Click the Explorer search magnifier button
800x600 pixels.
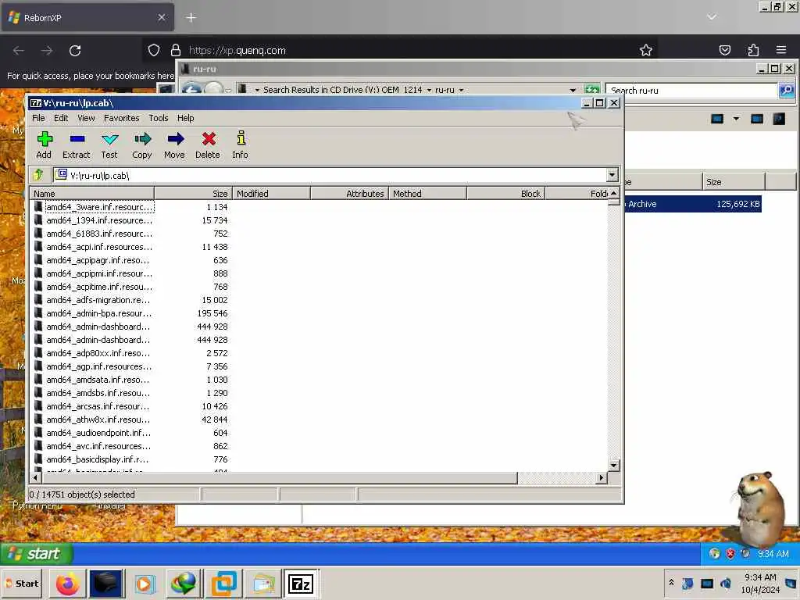(786, 91)
